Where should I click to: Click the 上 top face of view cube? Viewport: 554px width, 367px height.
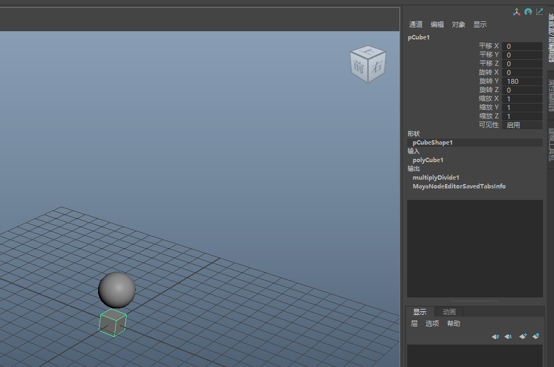368,51
